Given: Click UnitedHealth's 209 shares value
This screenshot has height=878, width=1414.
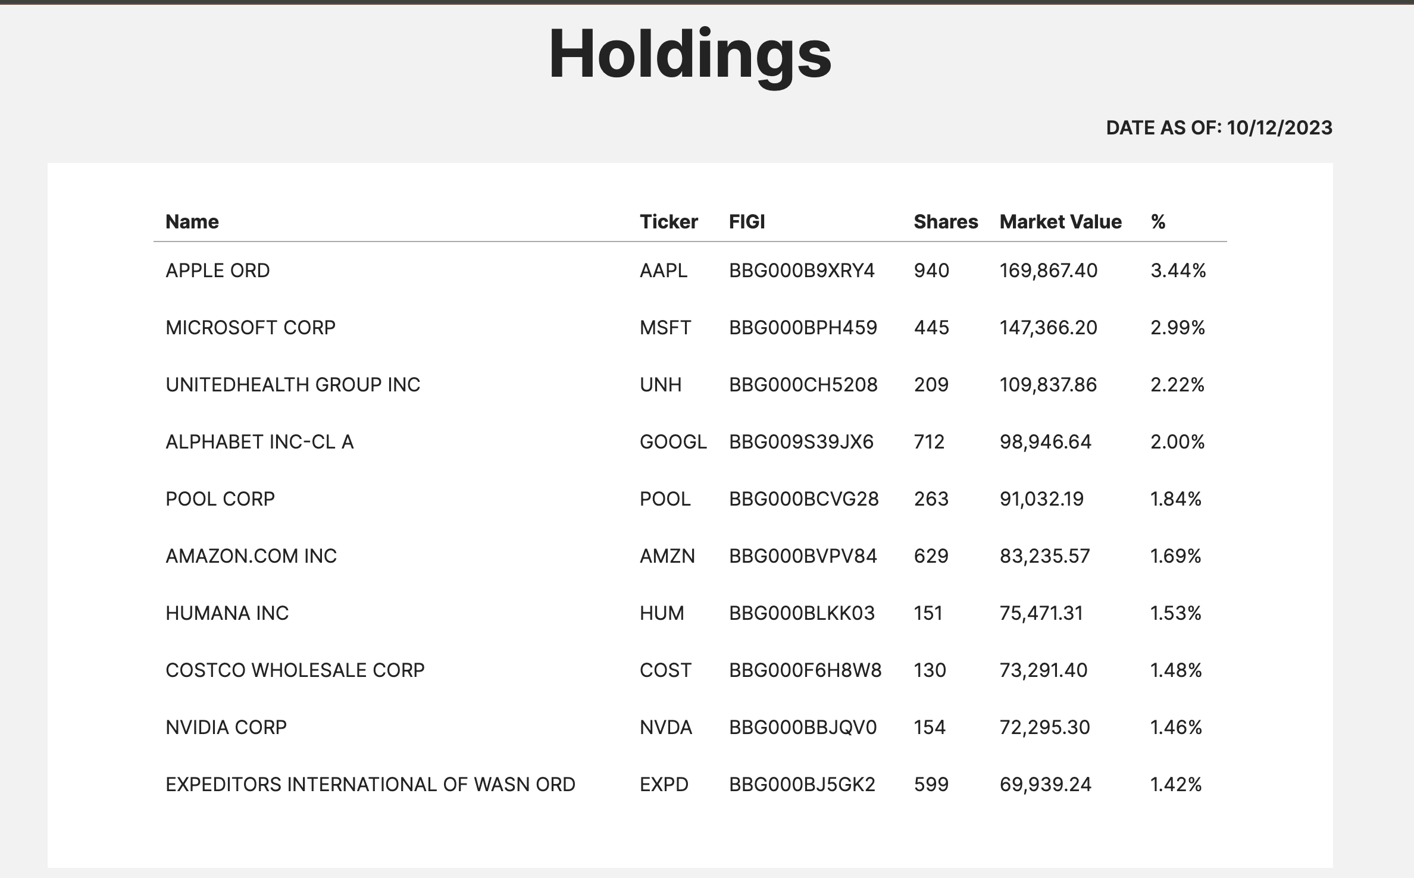Looking at the screenshot, I should pos(931,385).
